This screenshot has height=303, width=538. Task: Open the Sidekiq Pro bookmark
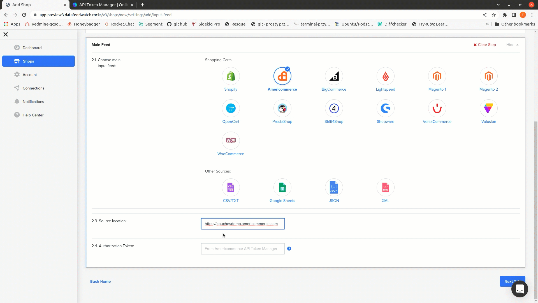pyautogui.click(x=206, y=24)
